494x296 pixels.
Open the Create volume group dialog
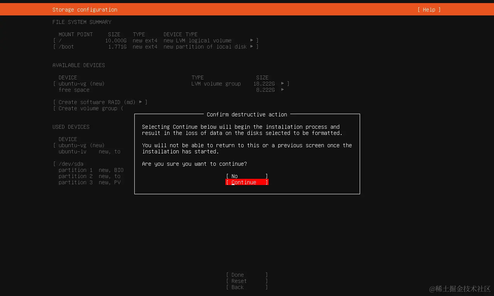point(89,108)
